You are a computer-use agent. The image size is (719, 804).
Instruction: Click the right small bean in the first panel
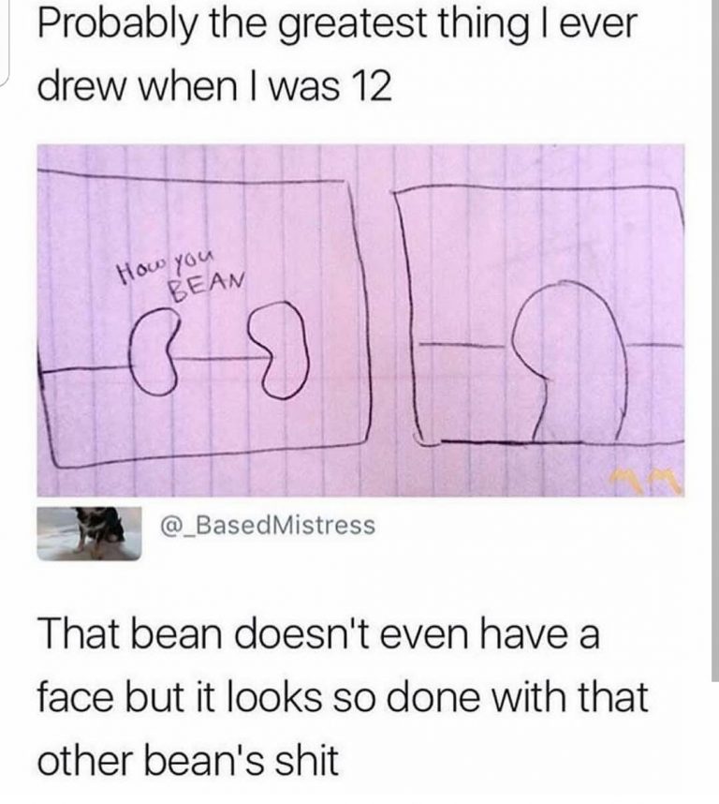281,350
